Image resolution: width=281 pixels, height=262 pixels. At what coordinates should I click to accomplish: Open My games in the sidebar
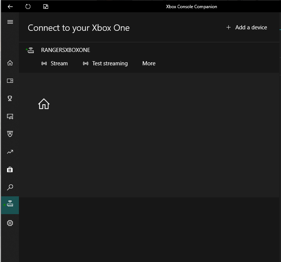[x=10, y=81]
